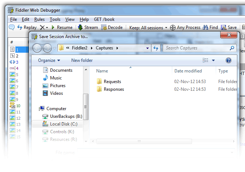This screenshot has height=172, width=245.
Task: Select Pictures in navigation pane
Action: [54, 86]
